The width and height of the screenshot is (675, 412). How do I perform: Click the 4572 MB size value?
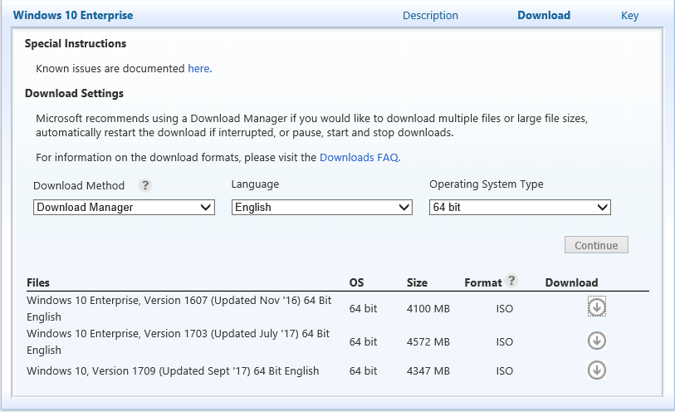(x=428, y=342)
